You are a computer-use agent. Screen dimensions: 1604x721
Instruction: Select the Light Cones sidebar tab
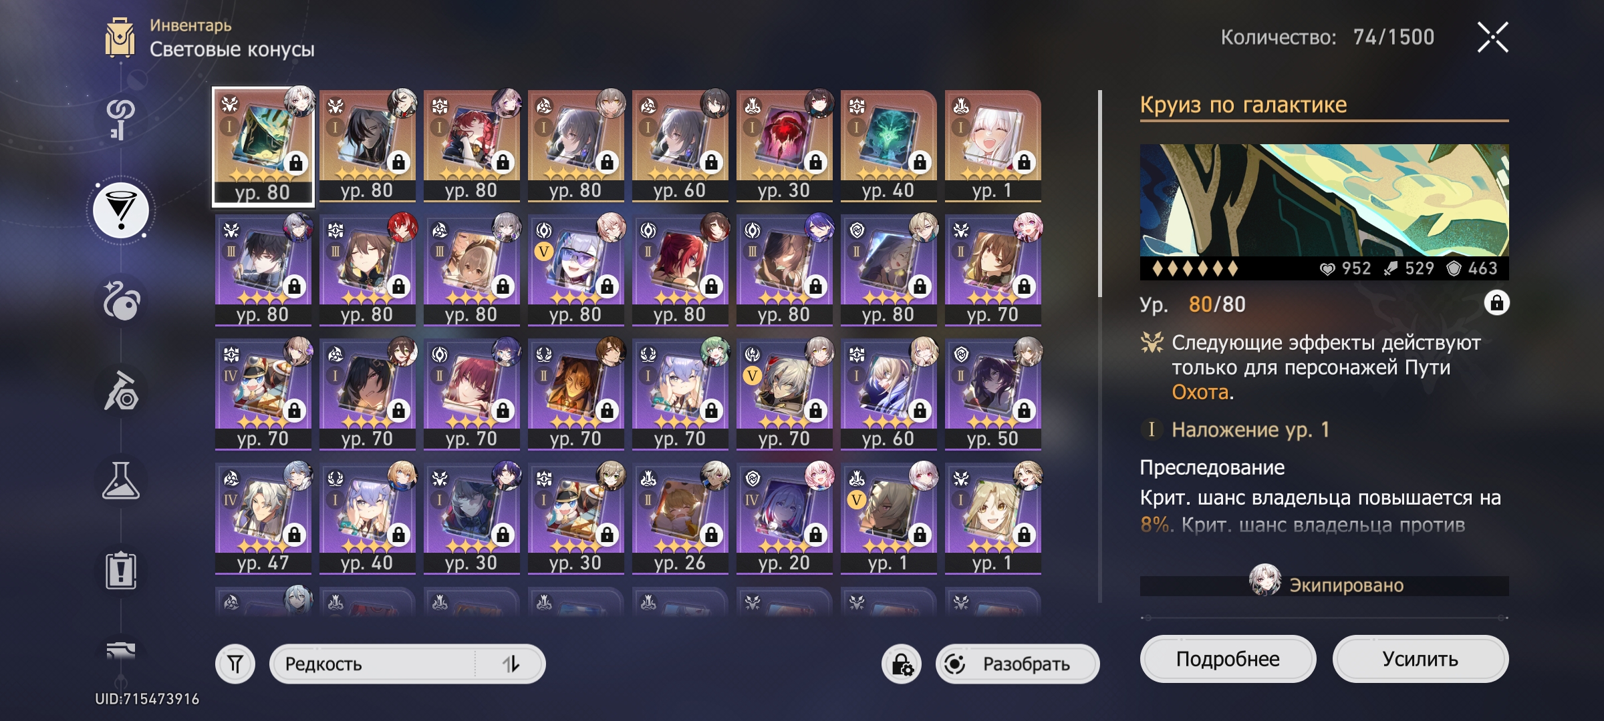tap(121, 210)
